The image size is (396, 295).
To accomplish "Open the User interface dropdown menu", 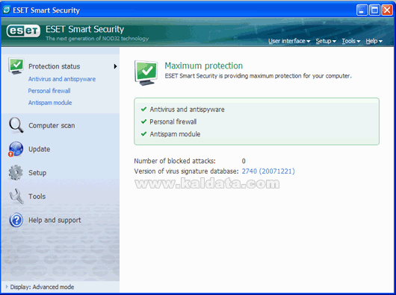I will [x=289, y=41].
